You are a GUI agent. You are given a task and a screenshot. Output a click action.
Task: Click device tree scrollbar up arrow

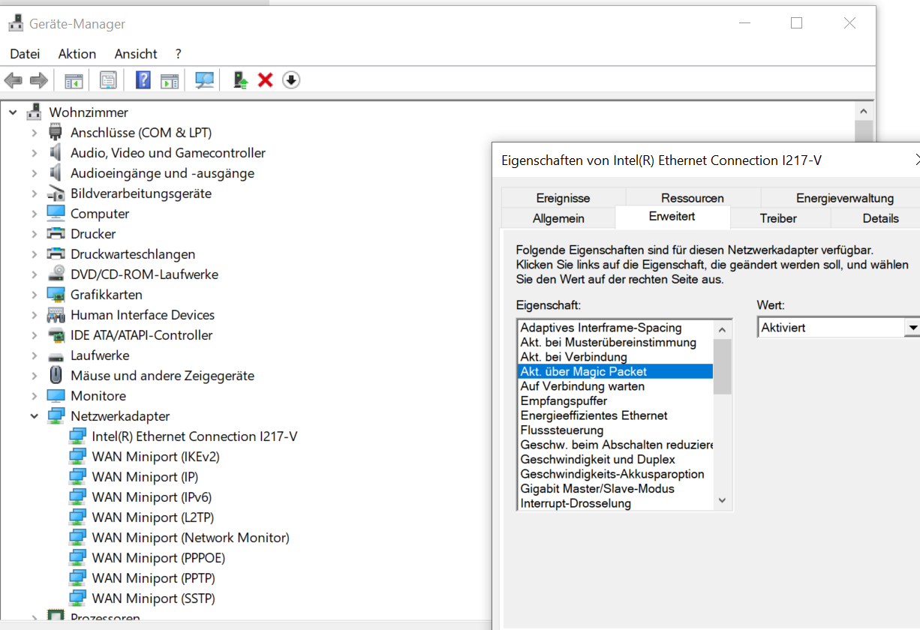[x=864, y=111]
